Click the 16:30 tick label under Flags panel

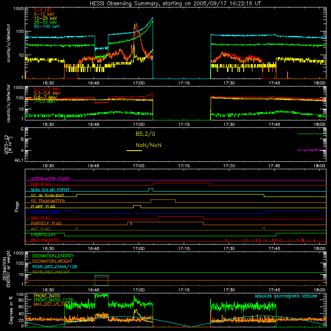[x=48, y=249]
